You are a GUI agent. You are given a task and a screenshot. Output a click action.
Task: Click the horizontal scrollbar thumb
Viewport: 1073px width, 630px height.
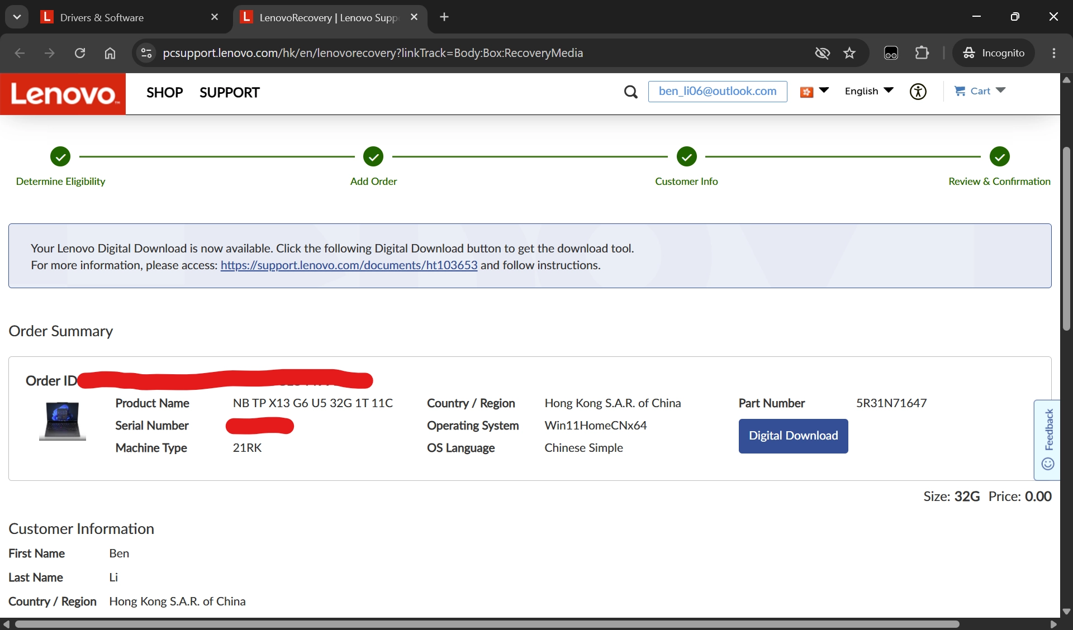tap(486, 624)
